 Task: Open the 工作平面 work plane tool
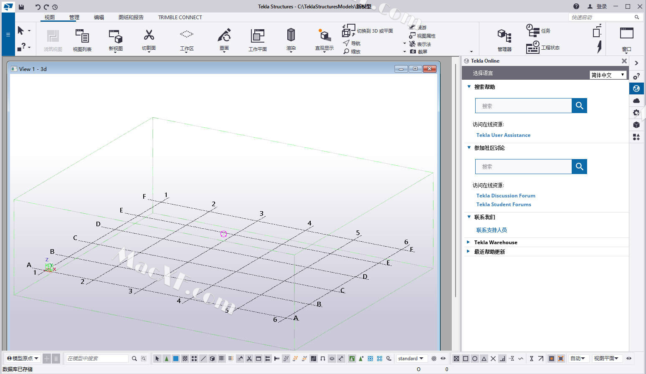(257, 36)
